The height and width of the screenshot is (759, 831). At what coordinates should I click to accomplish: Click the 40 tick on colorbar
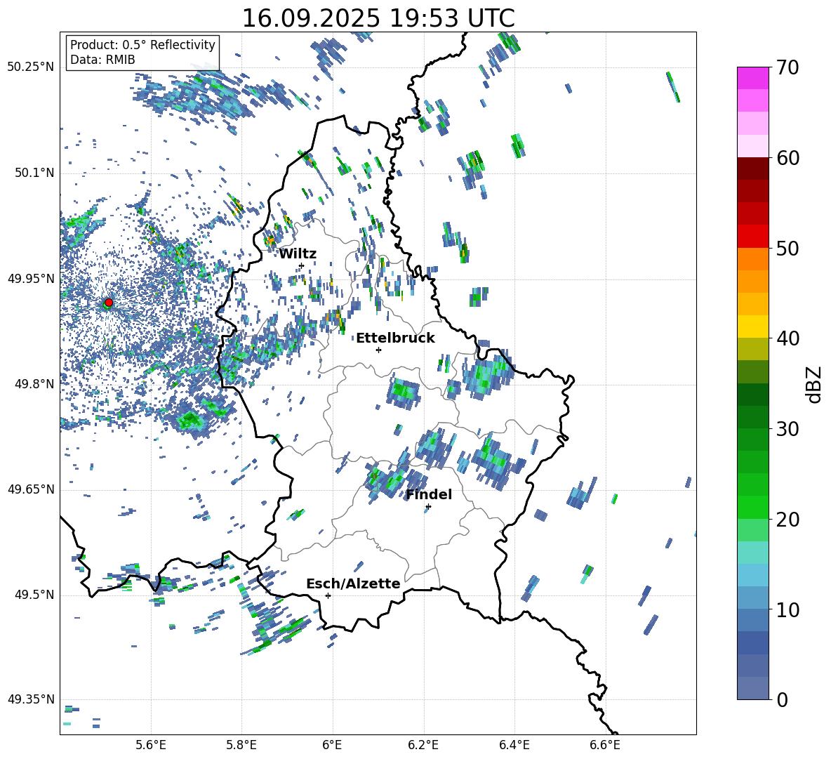click(x=787, y=338)
